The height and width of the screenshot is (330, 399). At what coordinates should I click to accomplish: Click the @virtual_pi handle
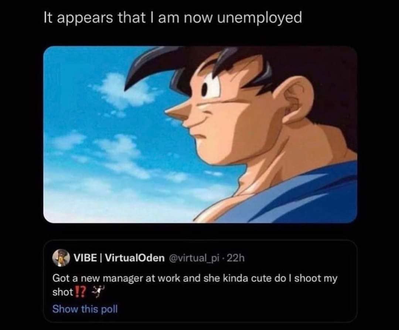[x=194, y=258]
